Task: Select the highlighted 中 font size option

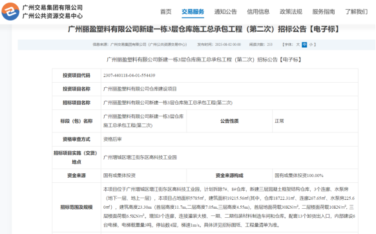Action: 304,45
